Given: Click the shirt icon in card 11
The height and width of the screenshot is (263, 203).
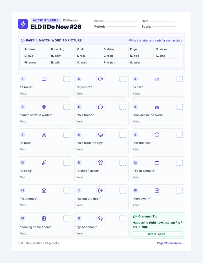Looking at the screenshot, I should [100, 163].
